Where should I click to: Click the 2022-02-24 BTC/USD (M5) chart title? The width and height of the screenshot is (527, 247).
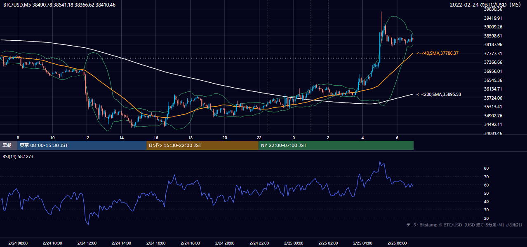tap(485, 5)
